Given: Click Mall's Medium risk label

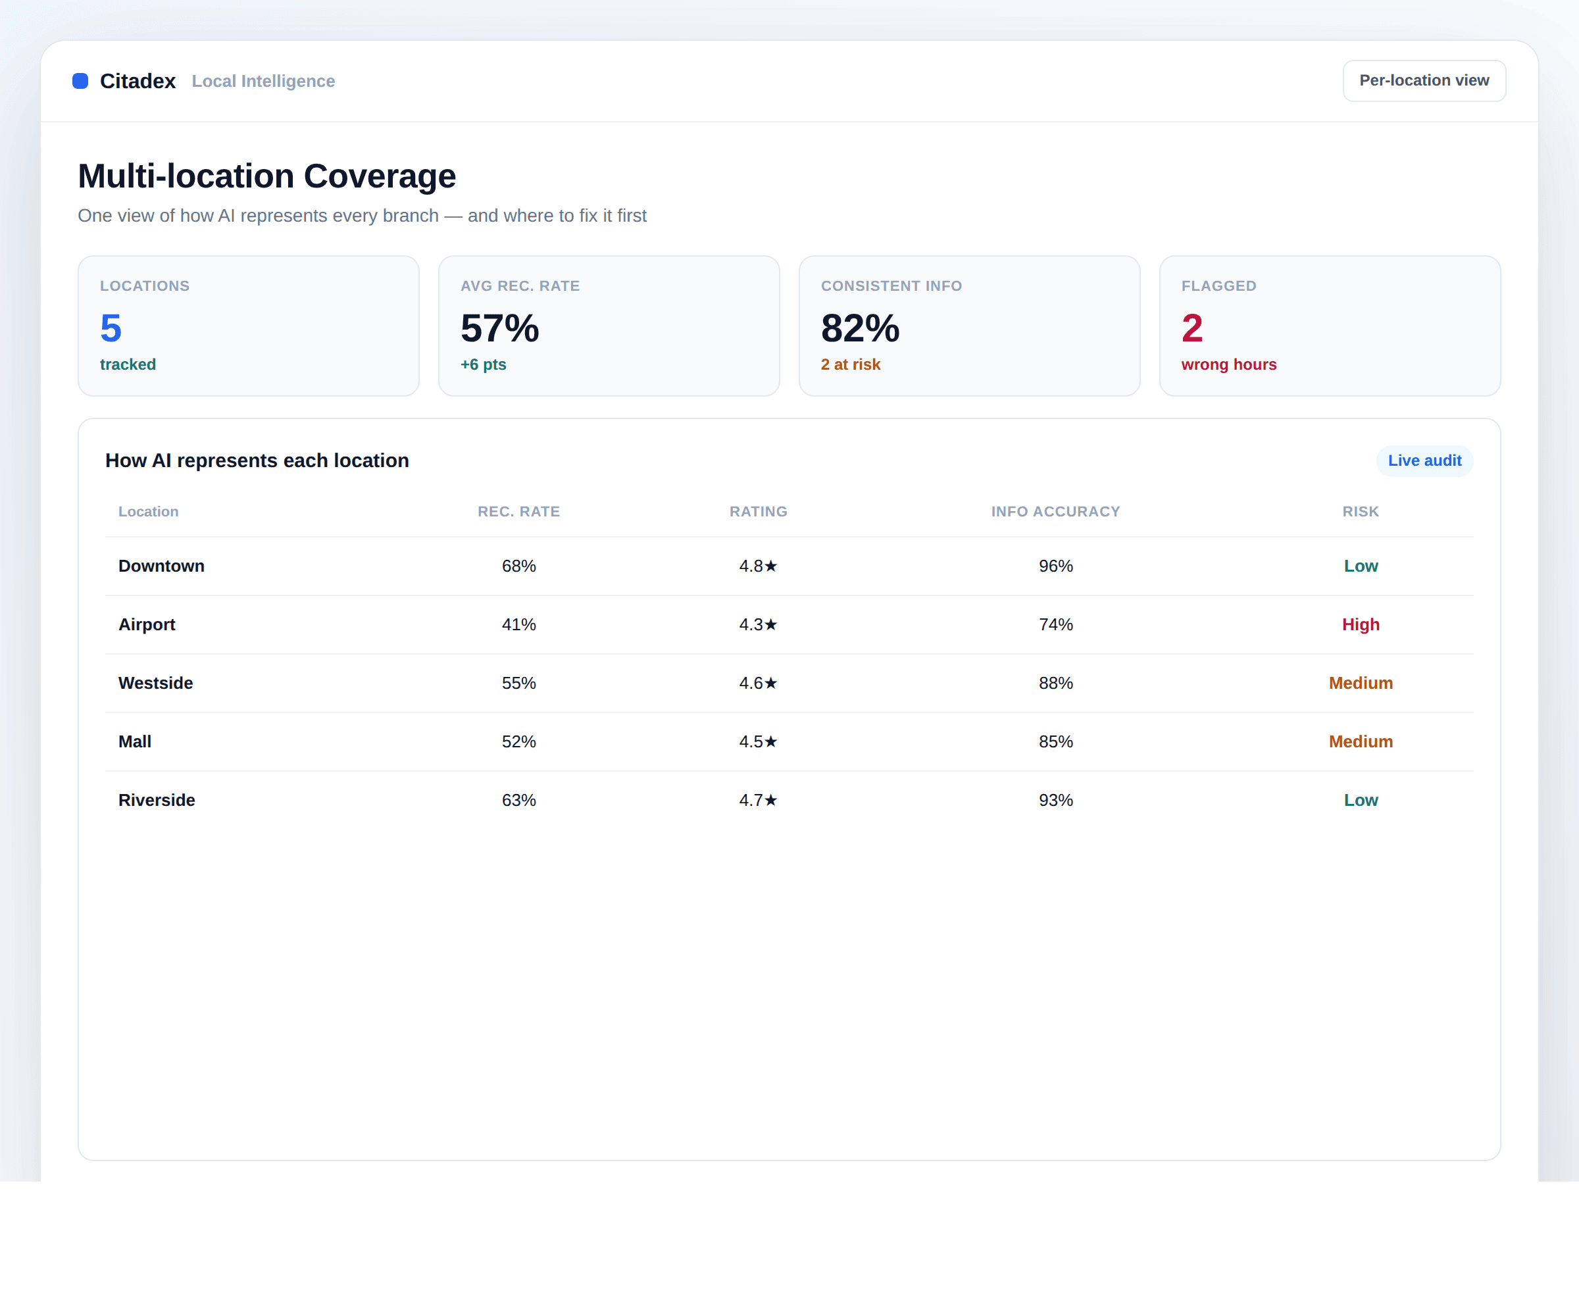Looking at the screenshot, I should (1361, 741).
